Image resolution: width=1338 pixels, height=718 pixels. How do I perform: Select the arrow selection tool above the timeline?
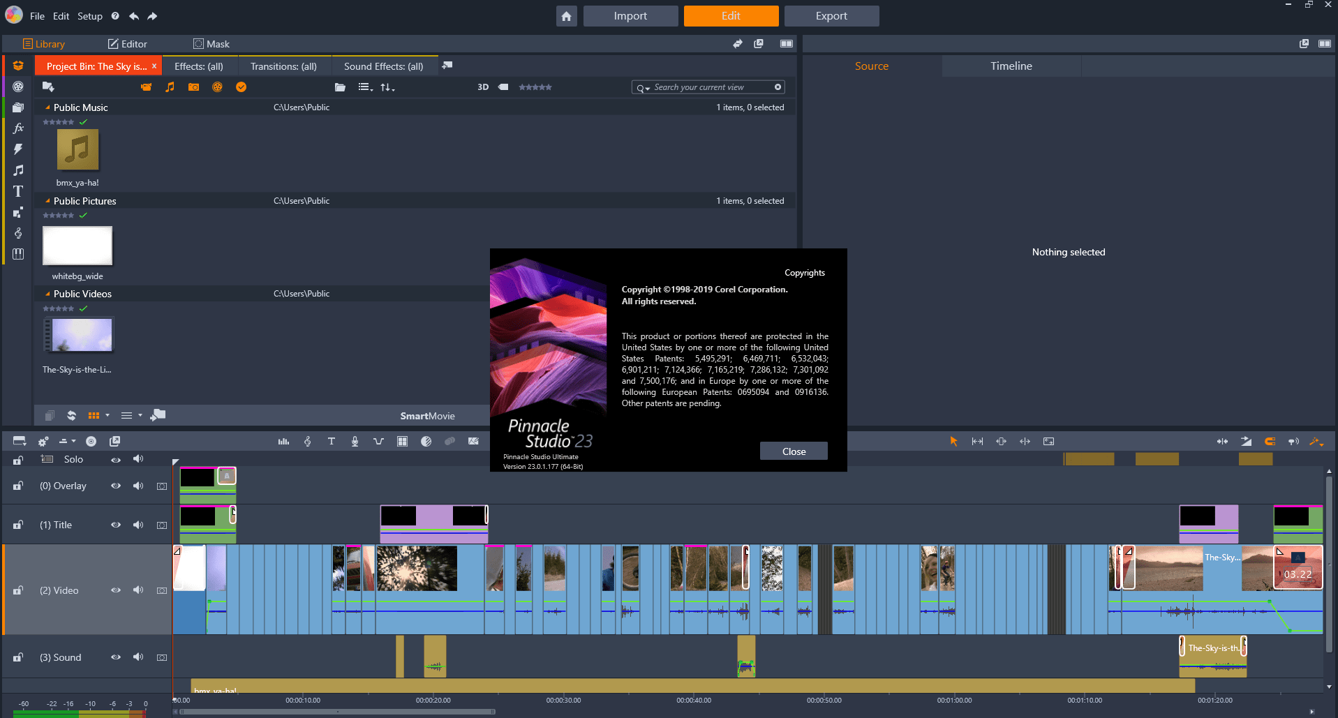tap(953, 441)
